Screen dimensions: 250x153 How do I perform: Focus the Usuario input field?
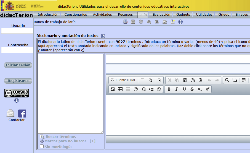coord(17,31)
